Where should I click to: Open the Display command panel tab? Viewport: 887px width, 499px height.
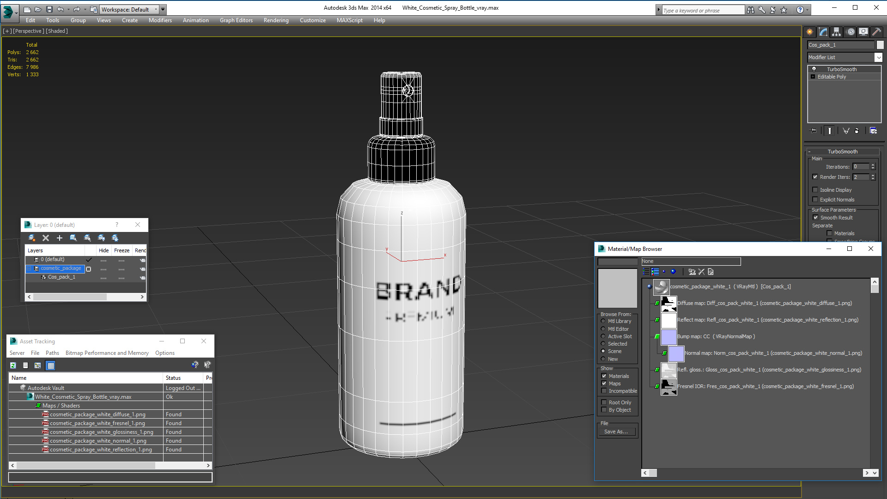pos(863,32)
